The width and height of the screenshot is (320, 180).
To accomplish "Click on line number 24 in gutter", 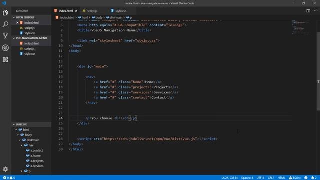I will pos(60,118).
